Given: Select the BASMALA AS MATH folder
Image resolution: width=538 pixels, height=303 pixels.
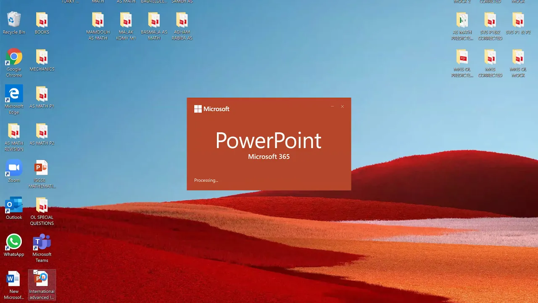Looking at the screenshot, I should tap(154, 27).
